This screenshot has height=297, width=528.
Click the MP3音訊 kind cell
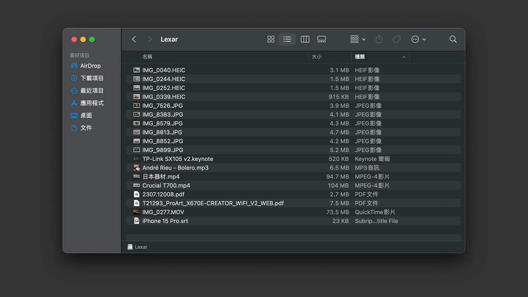pyautogui.click(x=367, y=167)
